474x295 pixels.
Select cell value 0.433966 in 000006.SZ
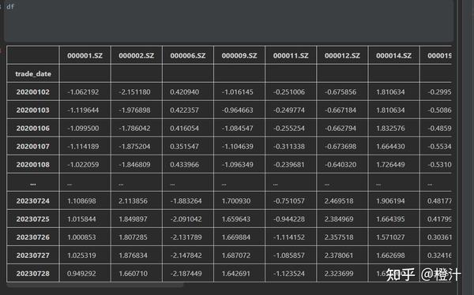click(184, 165)
